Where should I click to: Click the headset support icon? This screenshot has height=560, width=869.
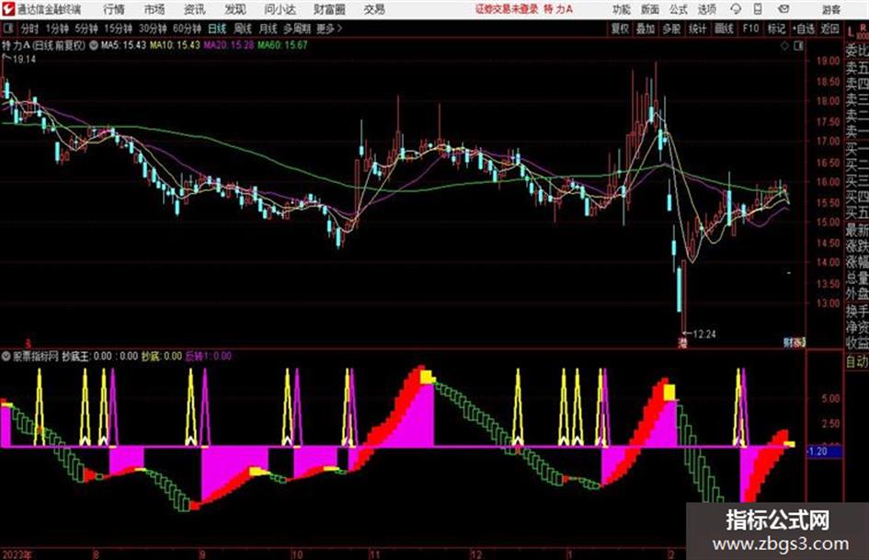coord(736,9)
